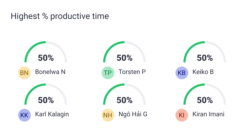
Task: Open Bonelwa N's profile name
Action: pos(50,72)
